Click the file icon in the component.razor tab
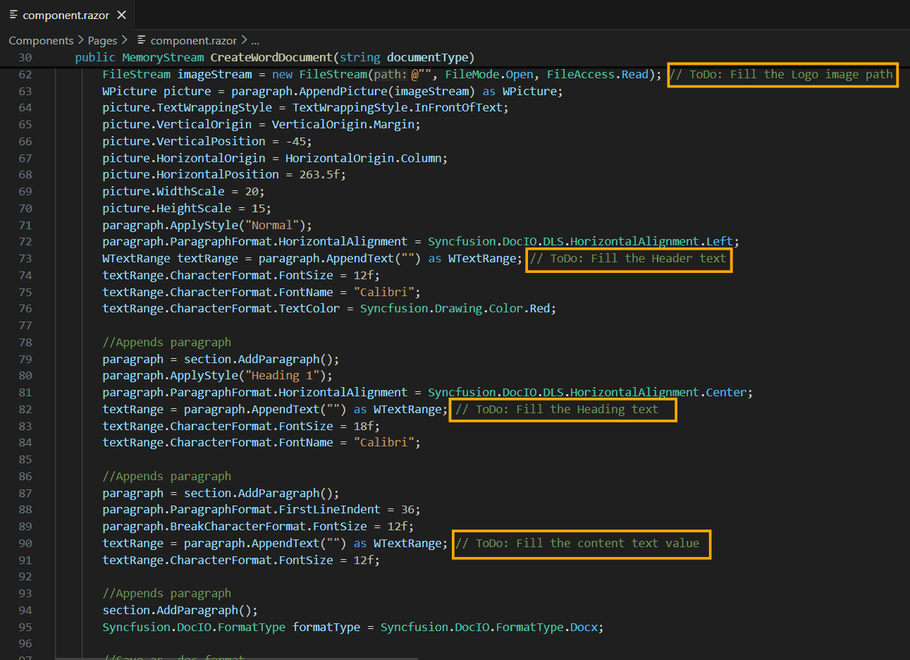Screen dimensions: 910x660 coord(13,15)
